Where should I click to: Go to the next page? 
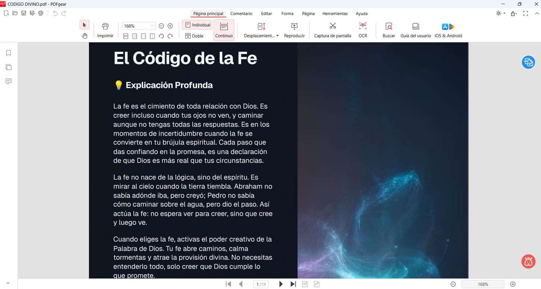tap(281, 284)
